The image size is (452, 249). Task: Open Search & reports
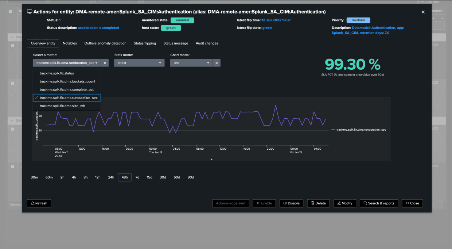click(379, 203)
